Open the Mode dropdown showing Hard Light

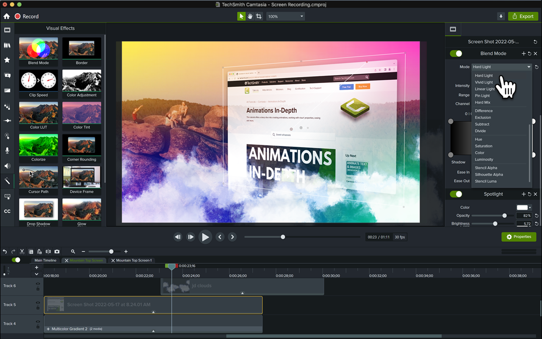click(502, 67)
